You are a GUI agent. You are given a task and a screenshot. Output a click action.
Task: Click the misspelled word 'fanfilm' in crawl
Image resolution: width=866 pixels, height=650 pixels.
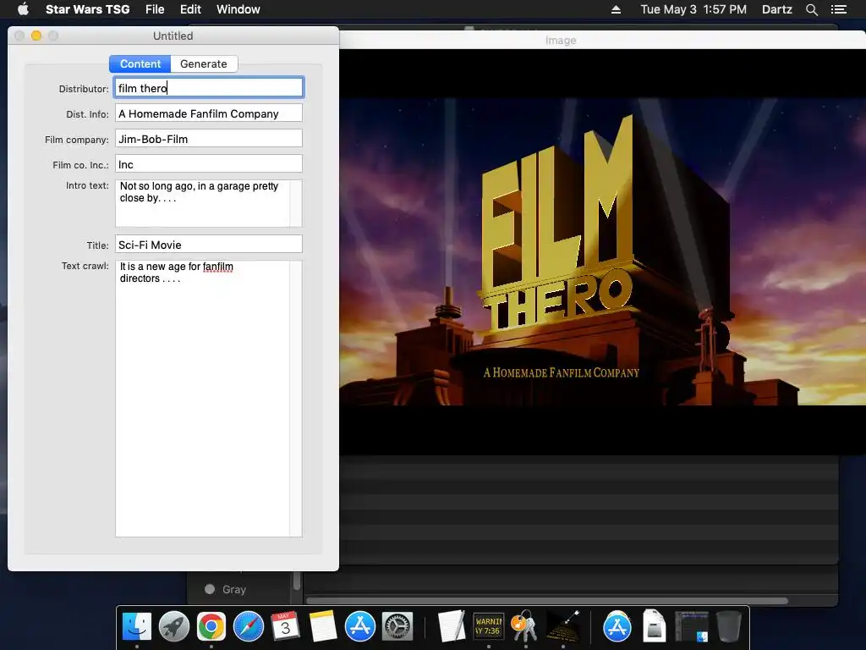tap(217, 267)
